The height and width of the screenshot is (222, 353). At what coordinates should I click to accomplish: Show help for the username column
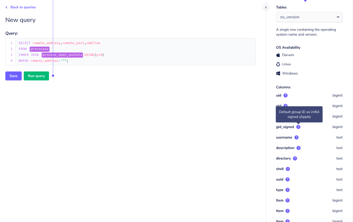click(x=296, y=137)
